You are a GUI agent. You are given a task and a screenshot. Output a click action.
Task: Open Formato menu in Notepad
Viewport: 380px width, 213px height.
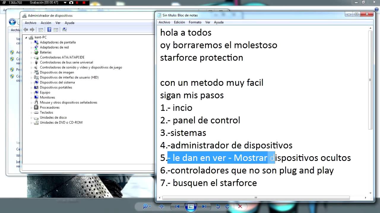click(x=195, y=22)
